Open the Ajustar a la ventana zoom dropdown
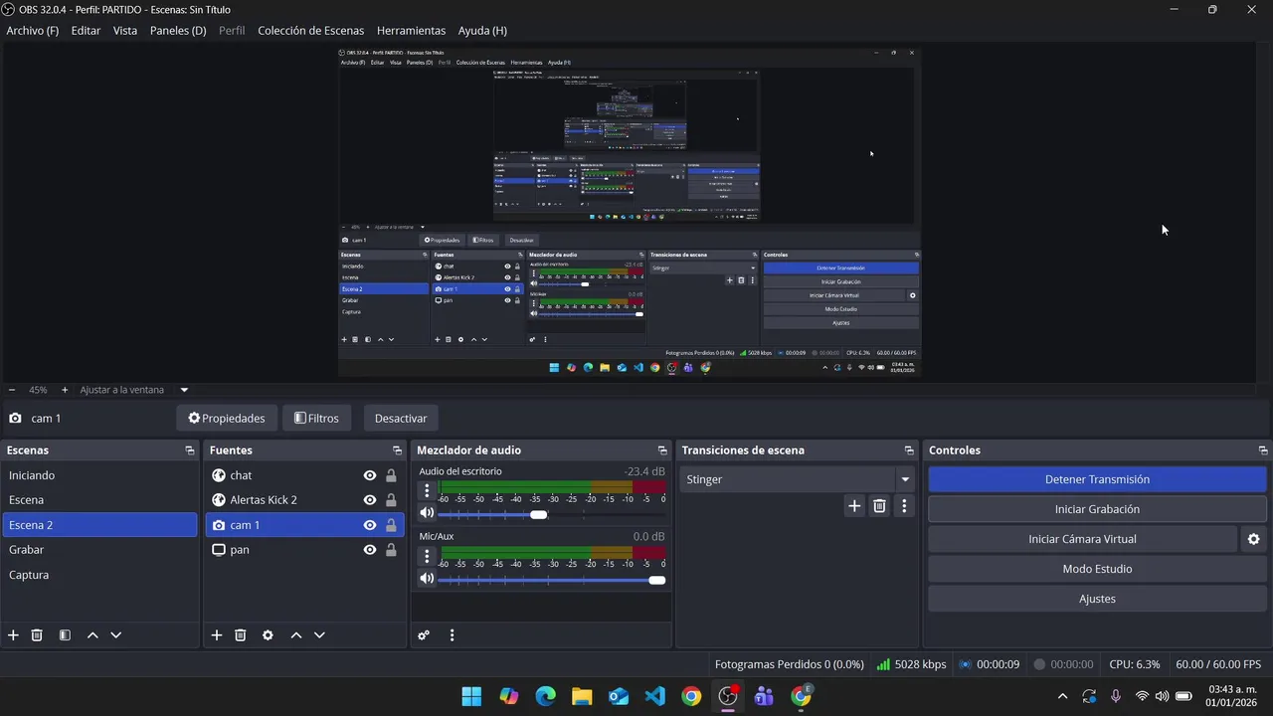1273x716 pixels. (x=184, y=390)
